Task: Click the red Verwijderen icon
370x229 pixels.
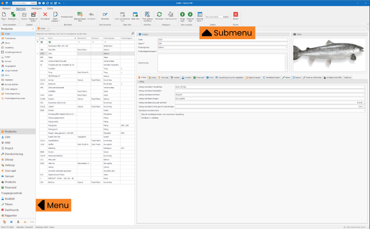Action: (45, 15)
